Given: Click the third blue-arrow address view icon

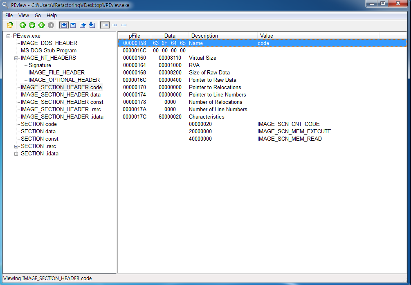Looking at the screenshot, I should click(x=83, y=25).
